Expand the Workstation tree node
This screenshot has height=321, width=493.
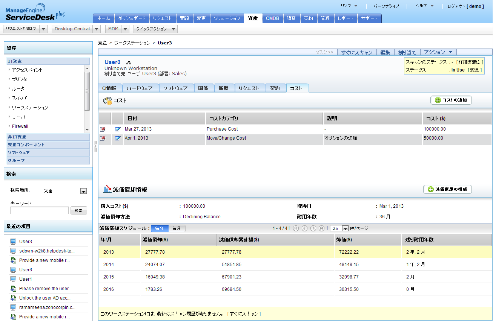(9, 108)
